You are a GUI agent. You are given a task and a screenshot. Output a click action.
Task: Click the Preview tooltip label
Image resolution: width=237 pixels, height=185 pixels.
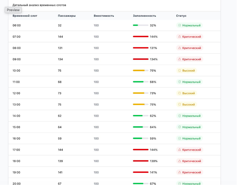pos(13,10)
